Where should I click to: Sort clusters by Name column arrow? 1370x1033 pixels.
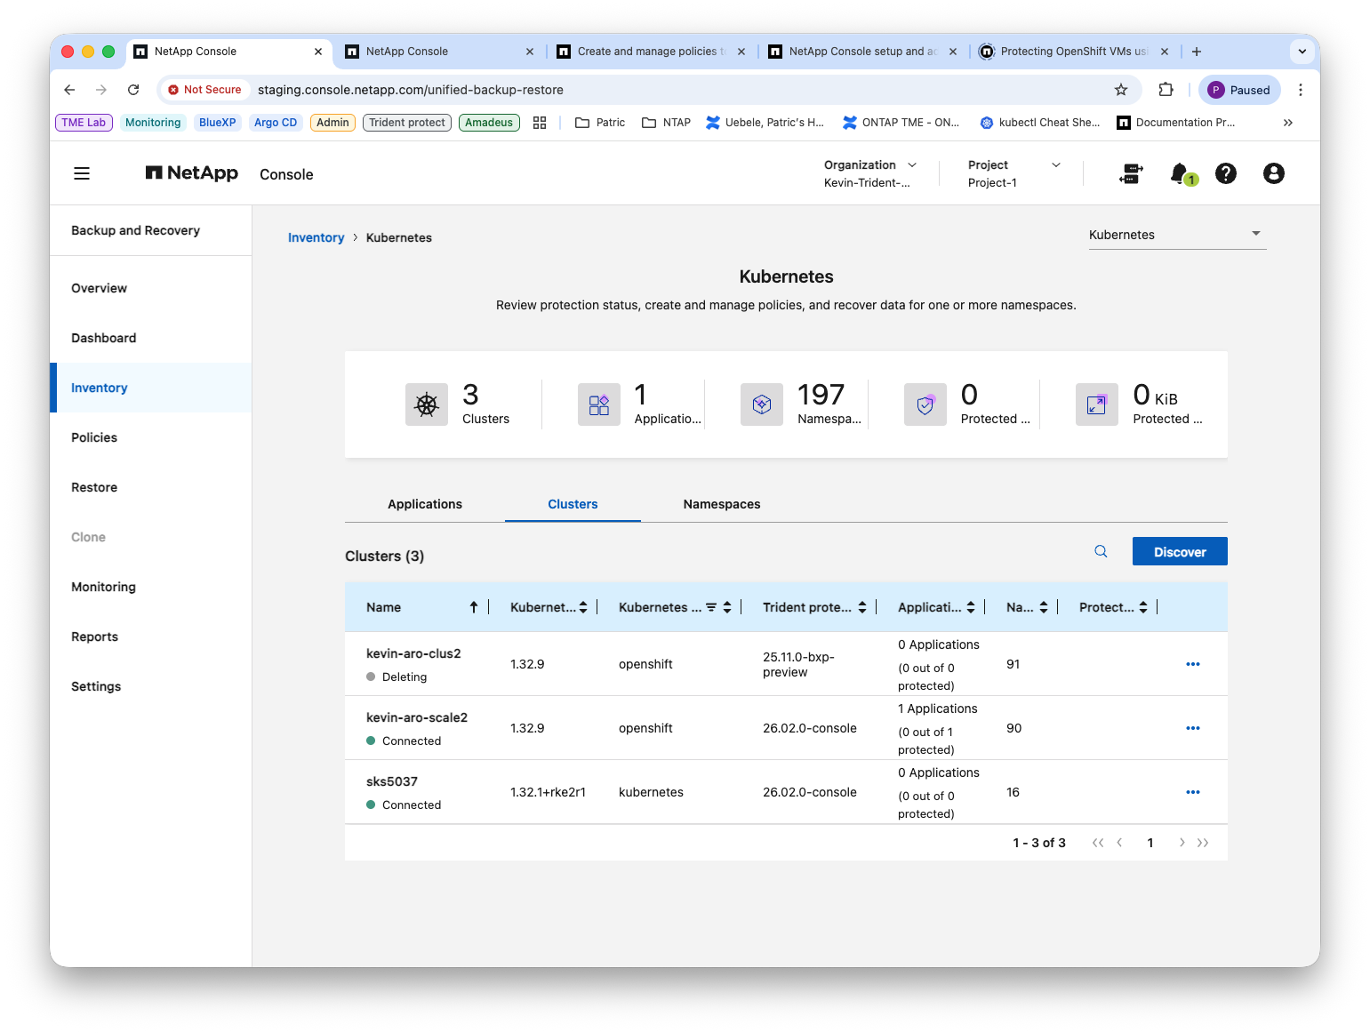474,607
